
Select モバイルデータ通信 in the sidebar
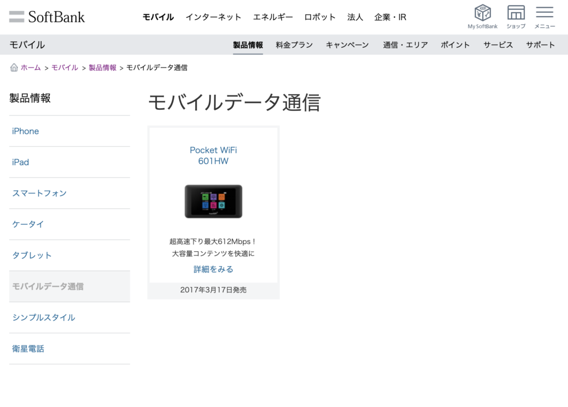pyautogui.click(x=69, y=287)
